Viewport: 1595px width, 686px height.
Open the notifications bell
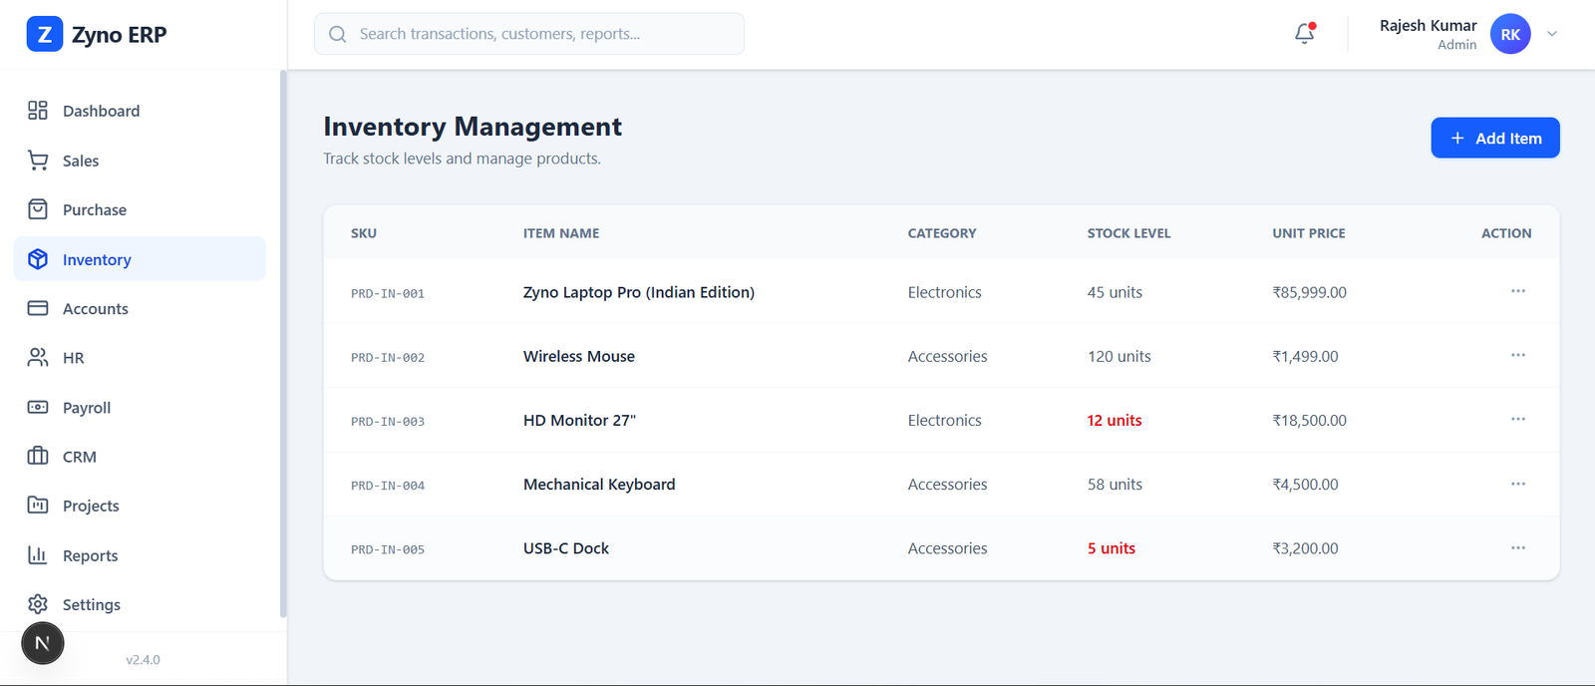pyautogui.click(x=1304, y=34)
